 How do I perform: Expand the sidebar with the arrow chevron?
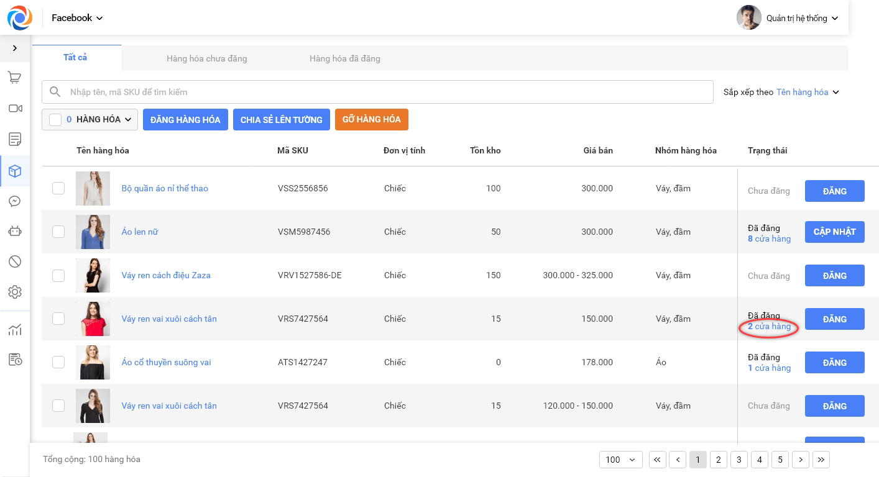(15, 48)
